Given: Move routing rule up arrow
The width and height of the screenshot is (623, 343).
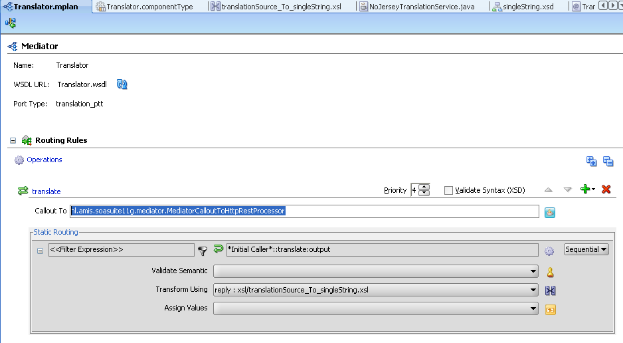Looking at the screenshot, I should pyautogui.click(x=549, y=190).
